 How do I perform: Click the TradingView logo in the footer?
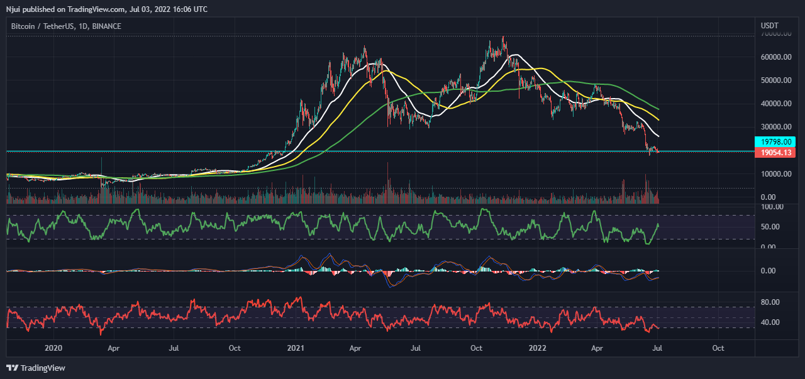(x=36, y=368)
